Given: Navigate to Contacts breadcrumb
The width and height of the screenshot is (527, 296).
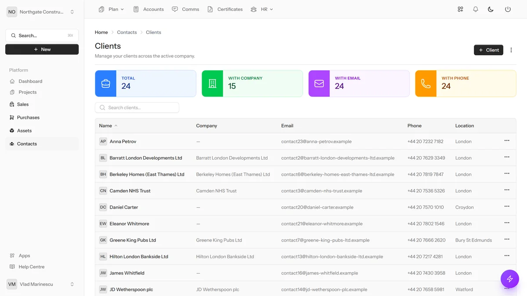Looking at the screenshot, I should (x=127, y=32).
